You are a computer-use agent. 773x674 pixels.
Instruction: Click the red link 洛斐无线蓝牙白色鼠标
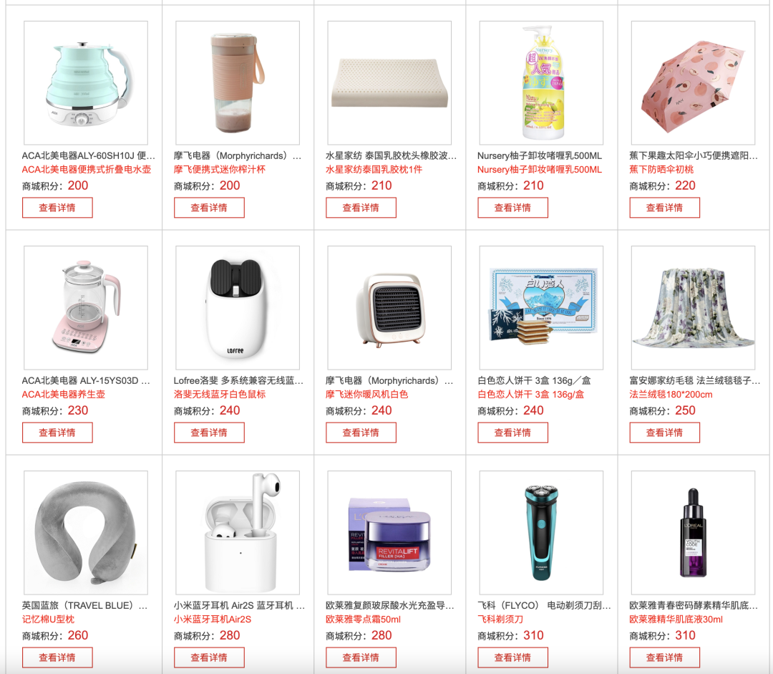click(220, 395)
